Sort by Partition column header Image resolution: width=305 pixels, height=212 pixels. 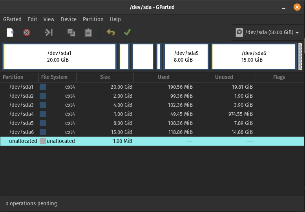click(x=19, y=77)
